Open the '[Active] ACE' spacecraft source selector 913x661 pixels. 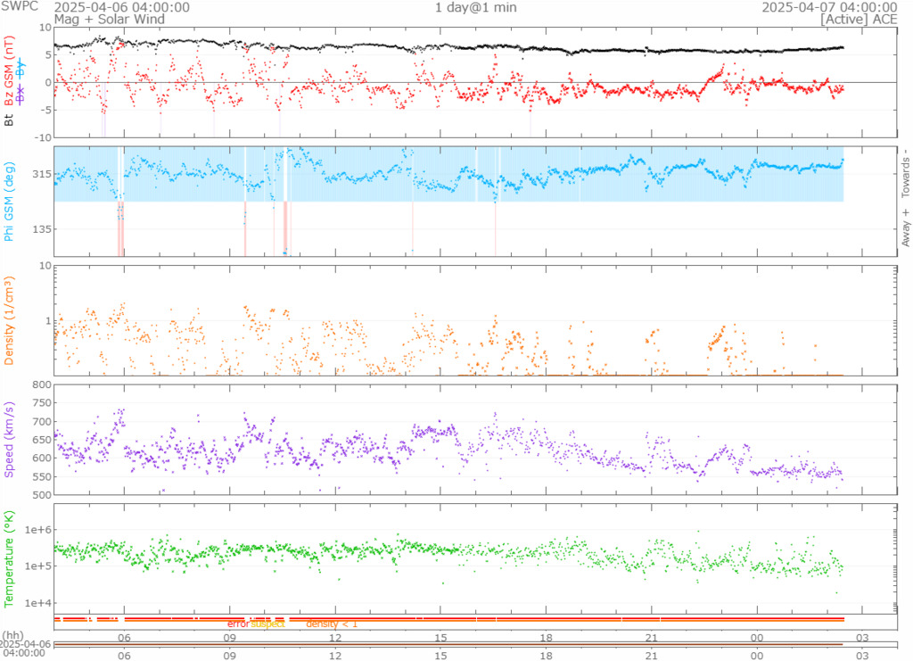[x=859, y=19]
